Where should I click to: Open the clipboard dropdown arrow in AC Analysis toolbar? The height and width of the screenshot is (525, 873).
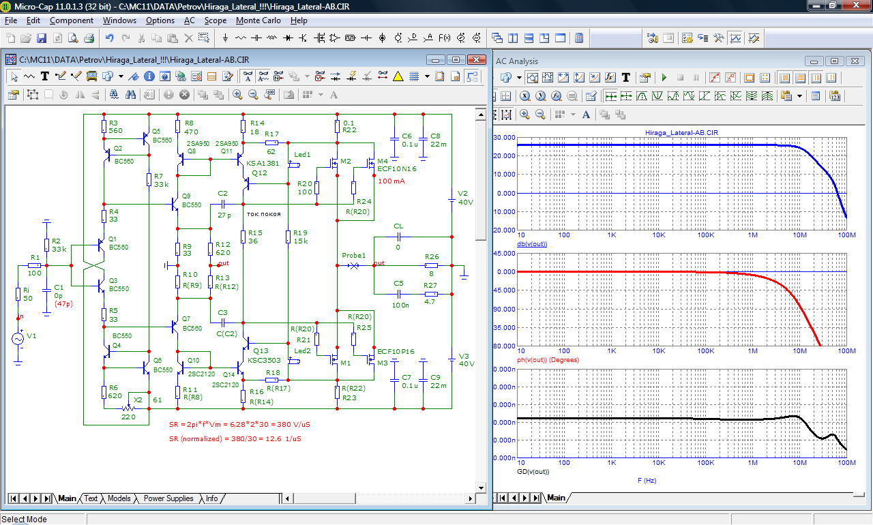(x=799, y=96)
